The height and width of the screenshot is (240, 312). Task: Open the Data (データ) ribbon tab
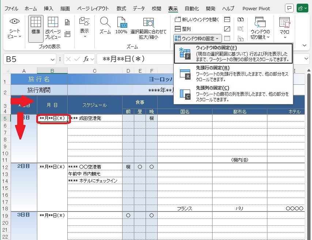pos(139,8)
